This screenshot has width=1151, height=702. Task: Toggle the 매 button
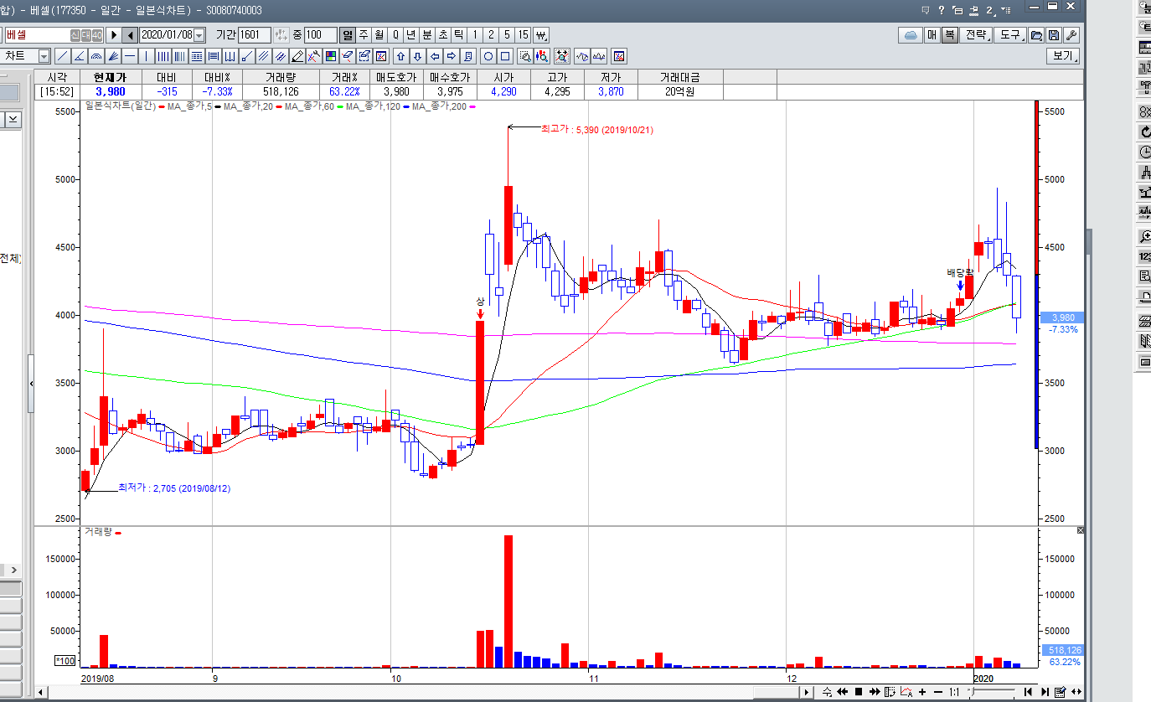tap(932, 35)
